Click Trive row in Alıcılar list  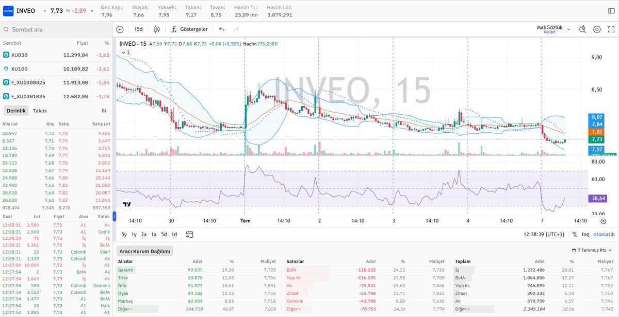click(x=197, y=277)
